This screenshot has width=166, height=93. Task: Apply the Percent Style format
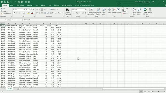[77, 13]
